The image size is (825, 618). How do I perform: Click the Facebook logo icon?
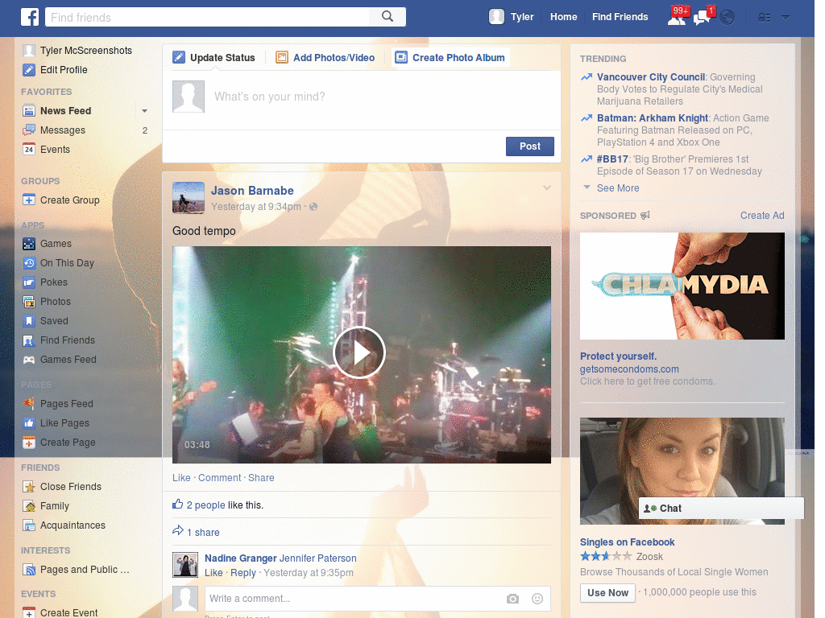tap(29, 16)
